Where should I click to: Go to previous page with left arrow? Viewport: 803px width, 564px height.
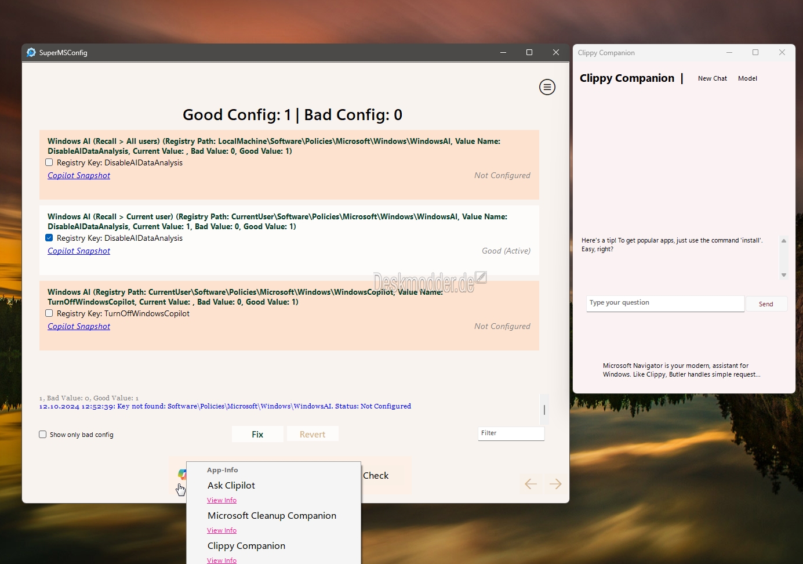531,484
